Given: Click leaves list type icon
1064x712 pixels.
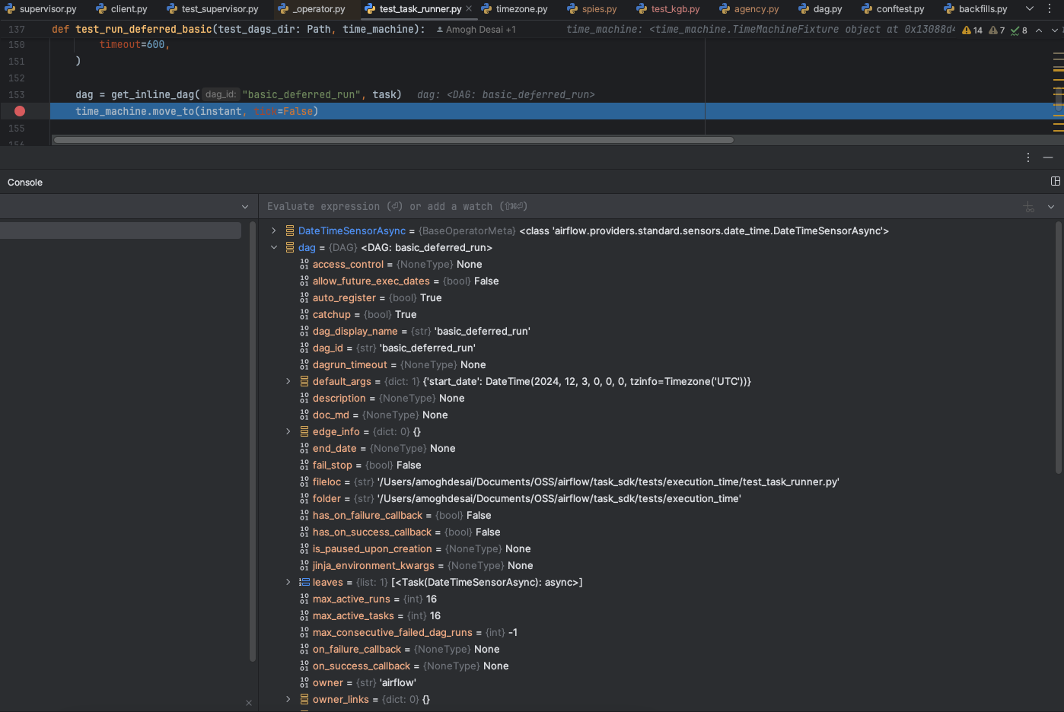Looking at the screenshot, I should 304,582.
